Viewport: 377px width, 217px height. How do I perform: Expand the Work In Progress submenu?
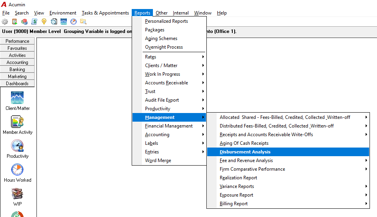click(x=169, y=74)
